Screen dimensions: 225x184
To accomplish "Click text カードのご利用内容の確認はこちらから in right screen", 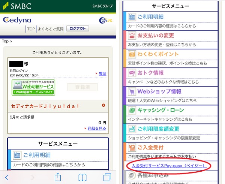I will pyautogui.click(x=162, y=26).
